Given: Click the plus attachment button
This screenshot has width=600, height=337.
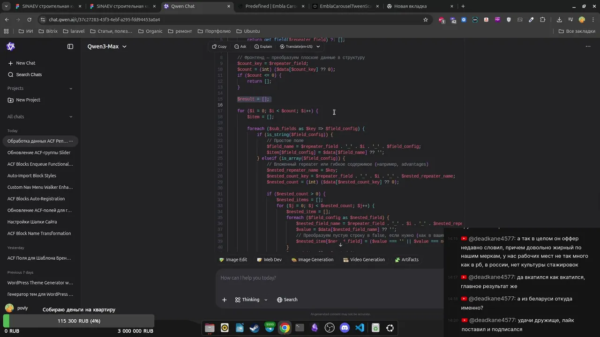Looking at the screenshot, I should click(x=224, y=300).
